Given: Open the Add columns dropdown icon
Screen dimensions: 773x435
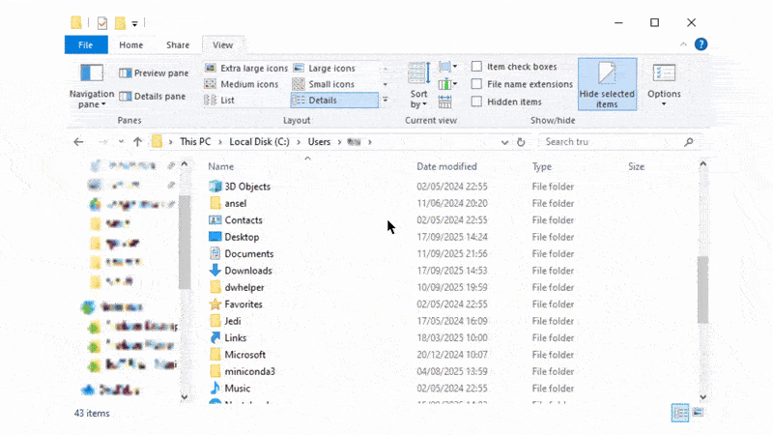Looking at the screenshot, I should coord(447,84).
